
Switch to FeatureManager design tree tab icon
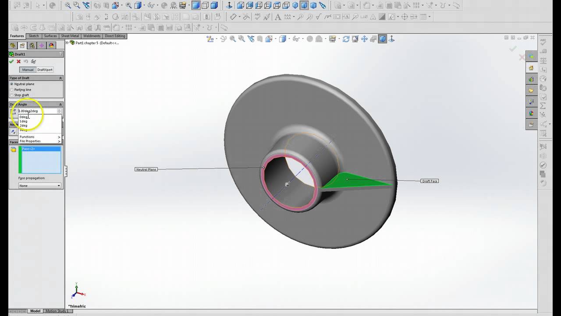point(13,46)
